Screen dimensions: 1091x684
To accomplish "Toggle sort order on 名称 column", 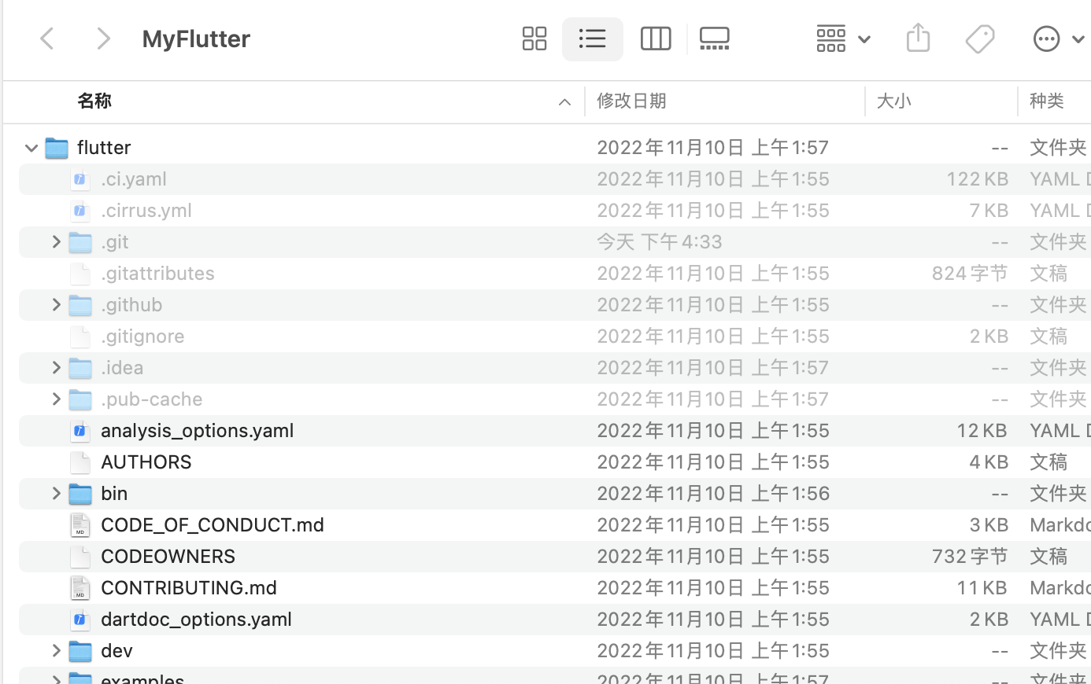I will pos(94,101).
